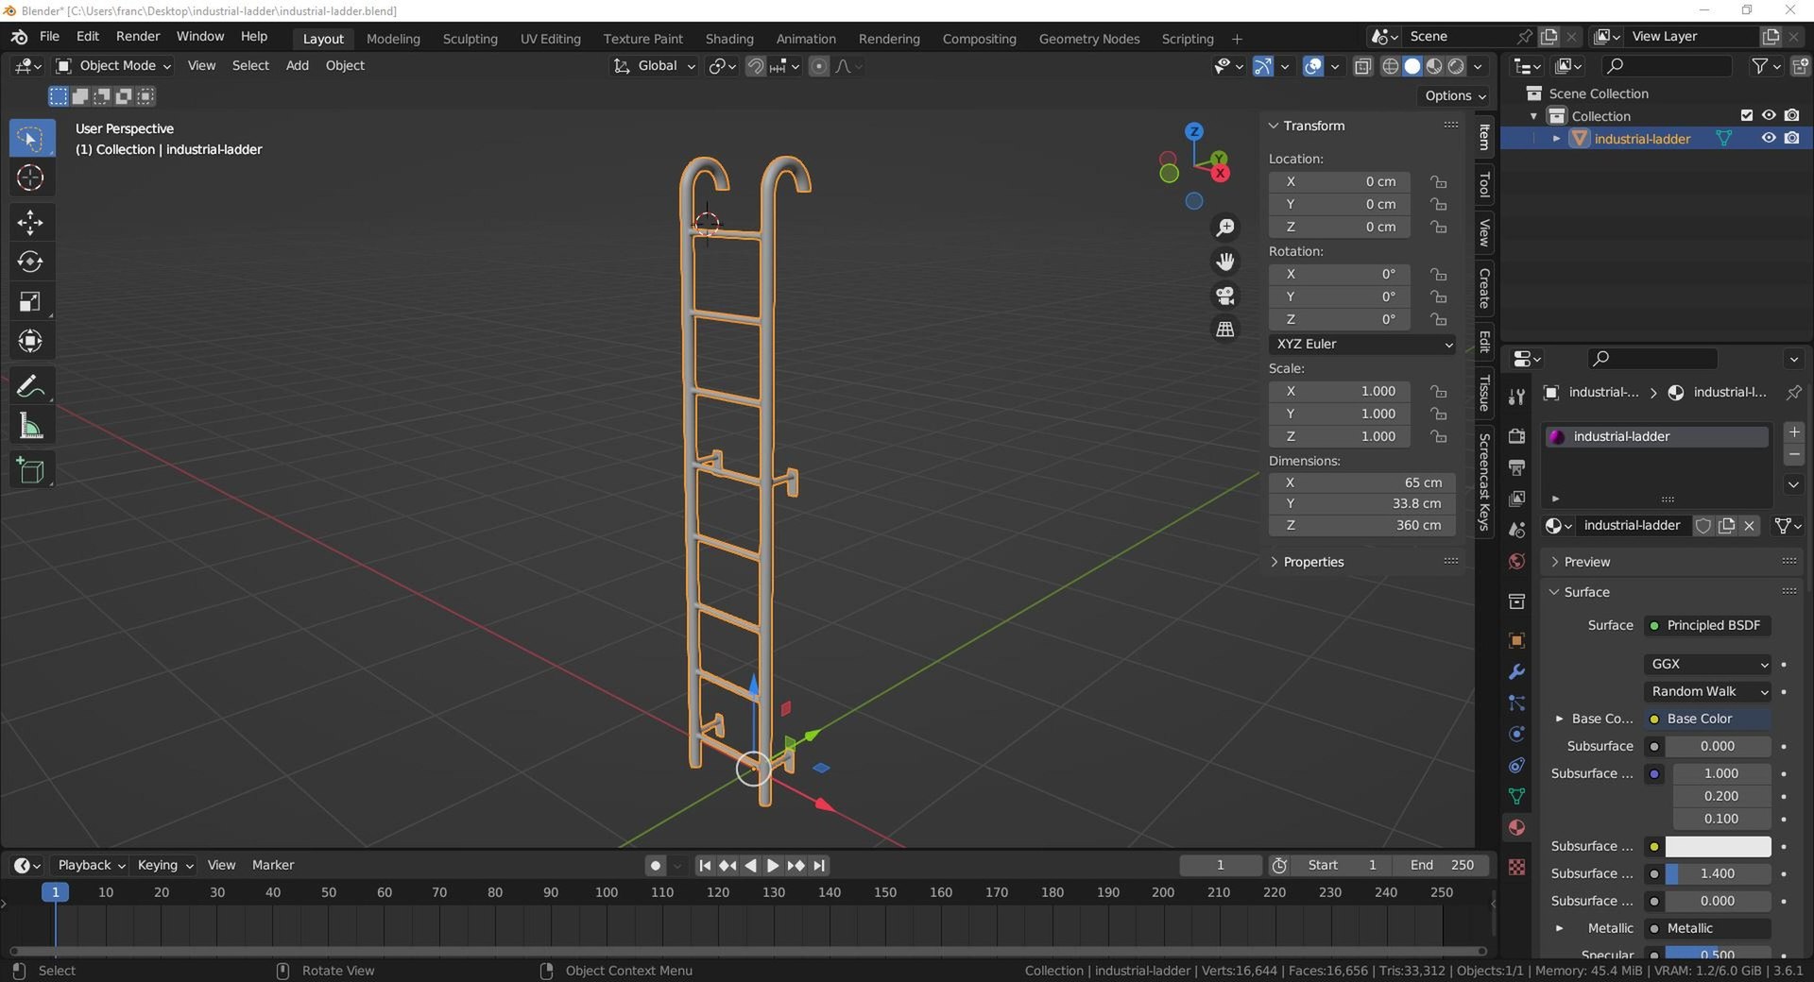
Task: Open the Global transform orientation dropdown
Action: 655,65
